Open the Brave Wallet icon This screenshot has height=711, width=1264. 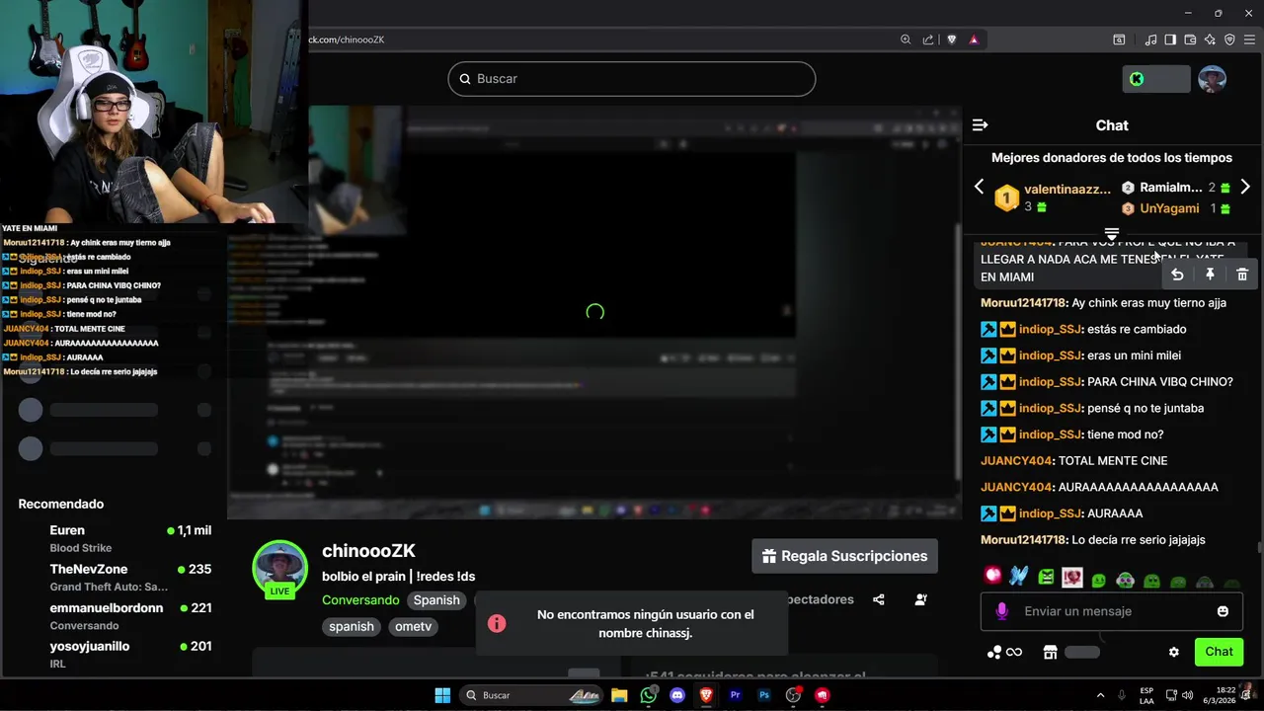click(x=1190, y=39)
